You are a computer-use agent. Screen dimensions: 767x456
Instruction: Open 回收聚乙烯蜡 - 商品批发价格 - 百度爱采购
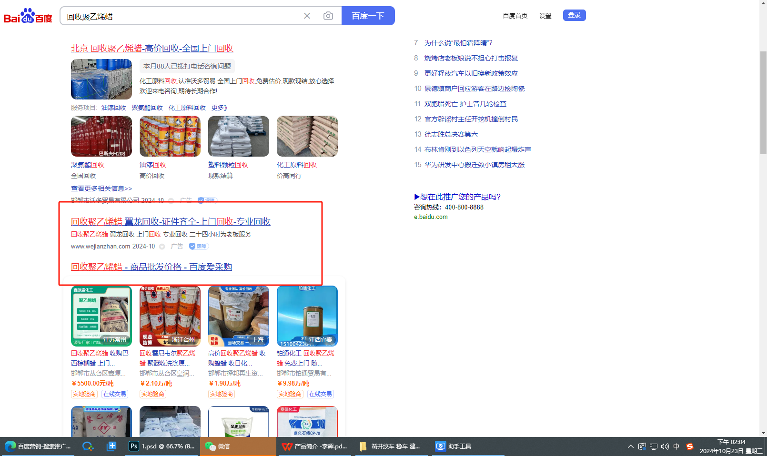[151, 267]
